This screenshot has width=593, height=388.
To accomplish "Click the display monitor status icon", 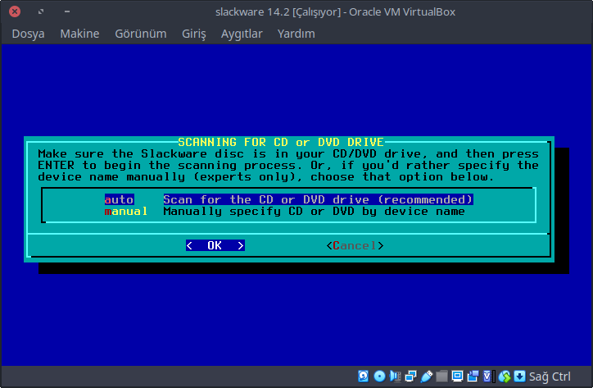I will pos(457,377).
